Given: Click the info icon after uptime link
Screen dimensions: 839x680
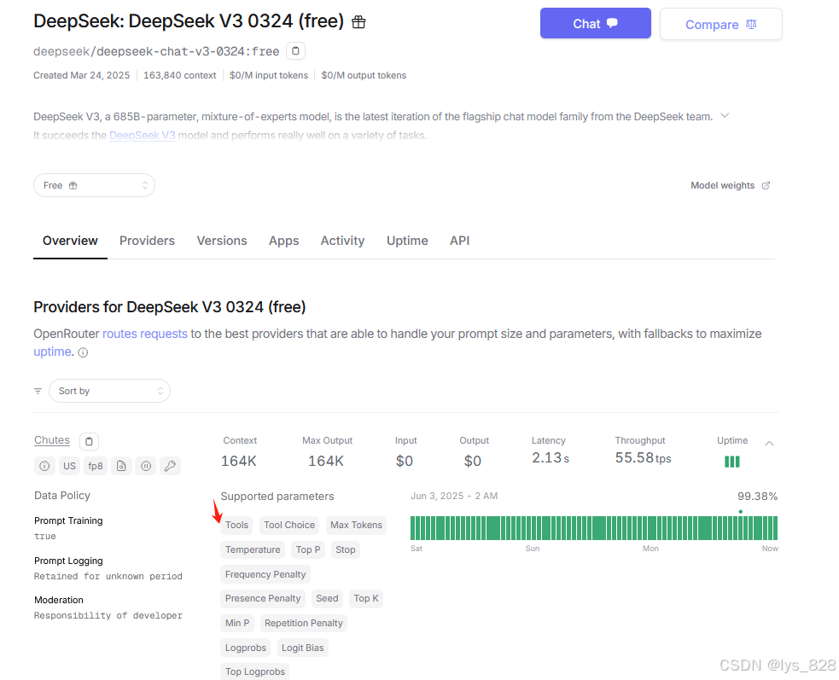Looking at the screenshot, I should (83, 352).
